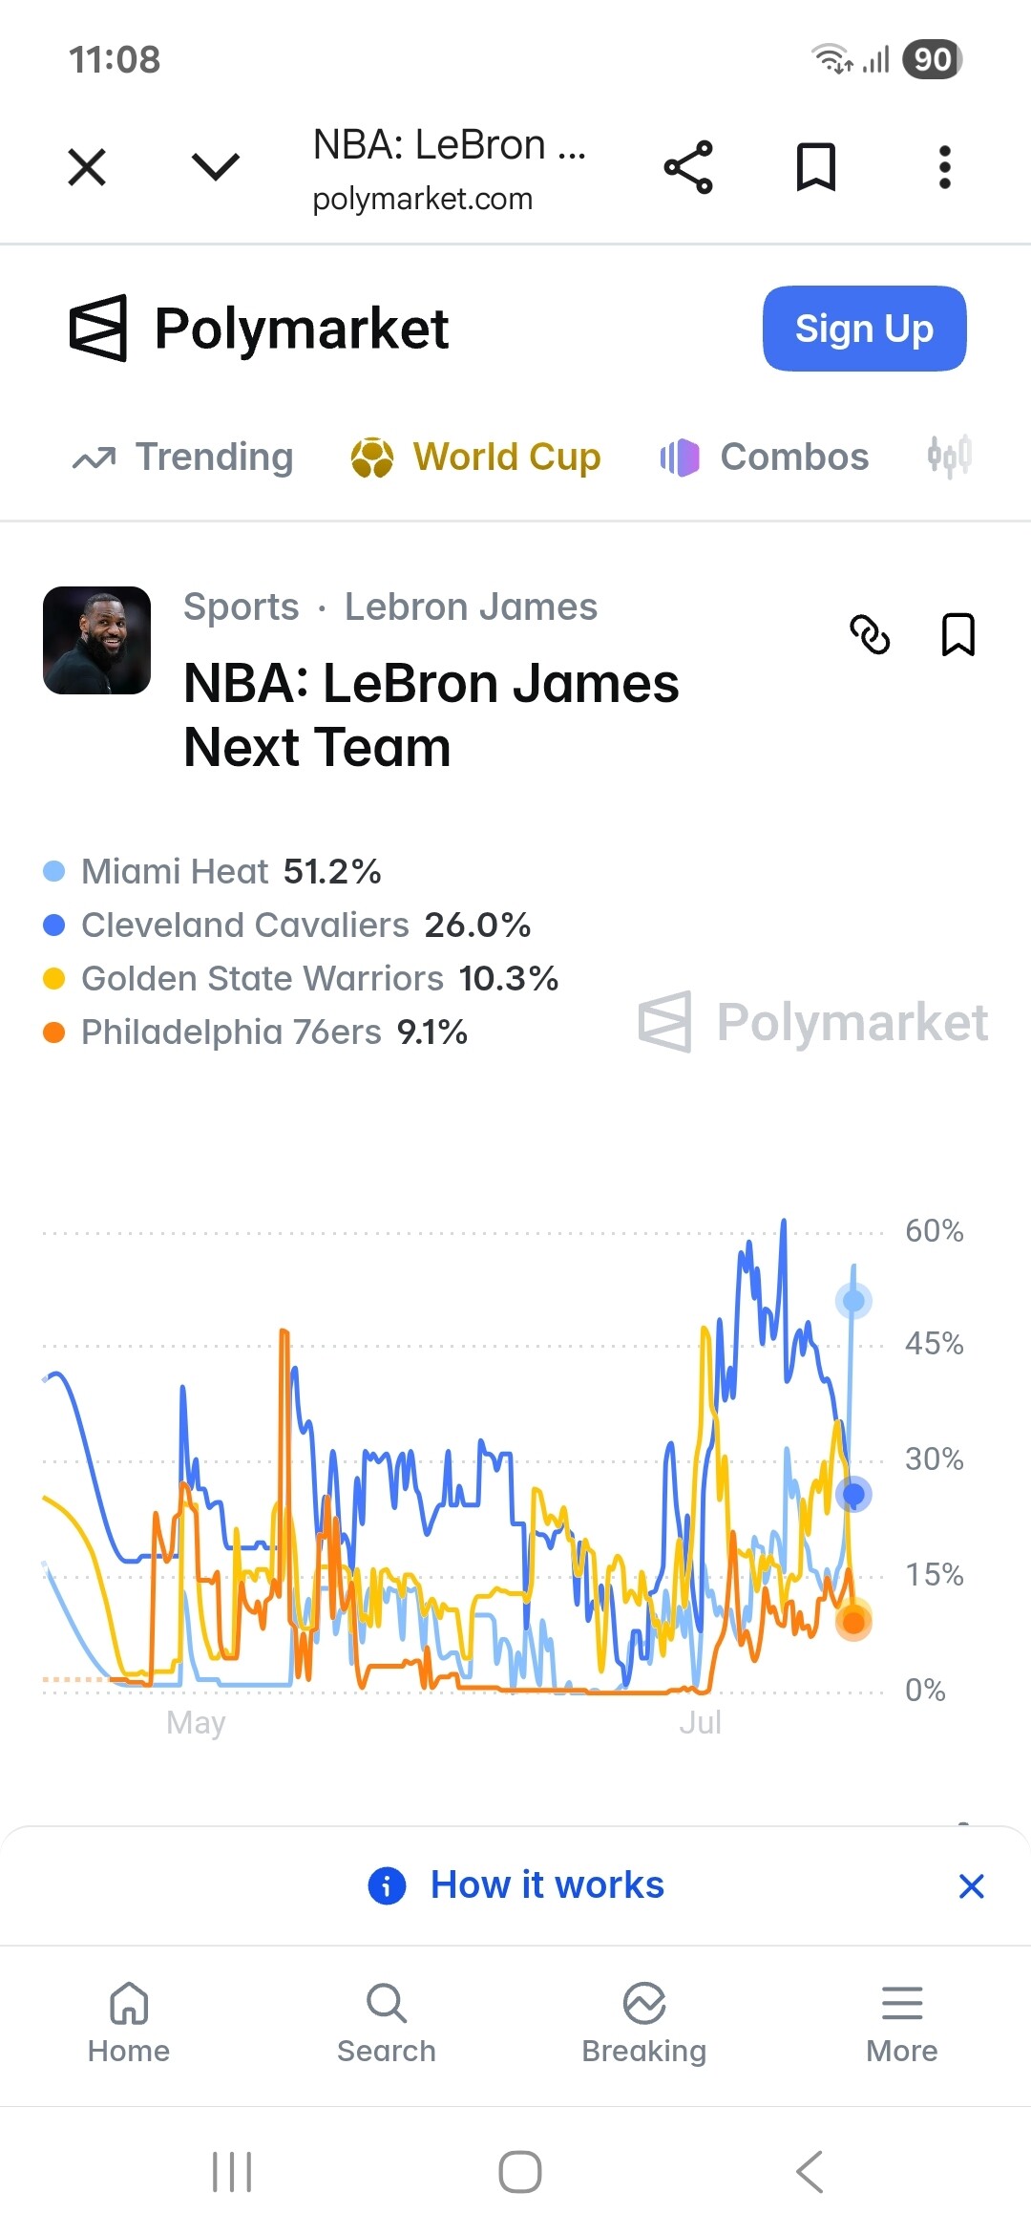The image size is (1031, 2235).
Task: Tap the browser share icon
Action: pos(688,167)
